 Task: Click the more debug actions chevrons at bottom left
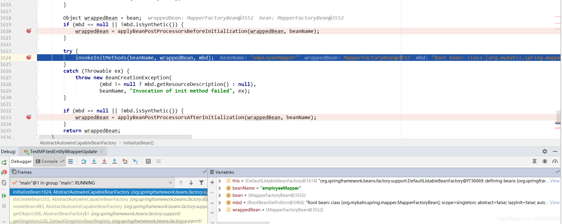[x=4, y=222]
